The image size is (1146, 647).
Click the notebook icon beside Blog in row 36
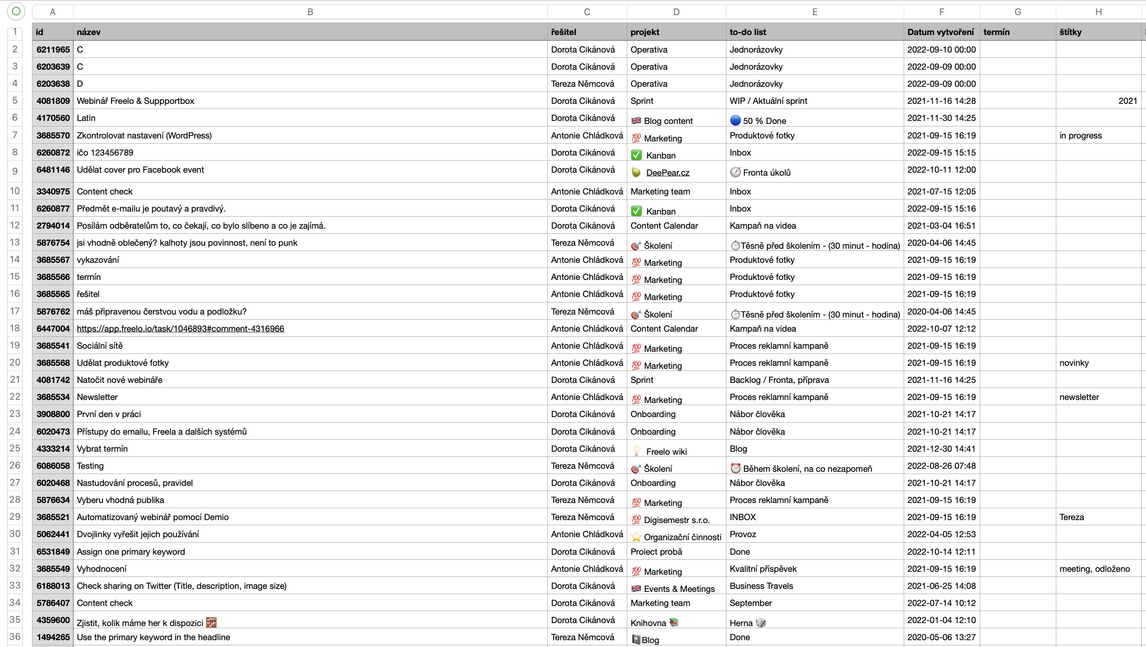click(x=636, y=639)
